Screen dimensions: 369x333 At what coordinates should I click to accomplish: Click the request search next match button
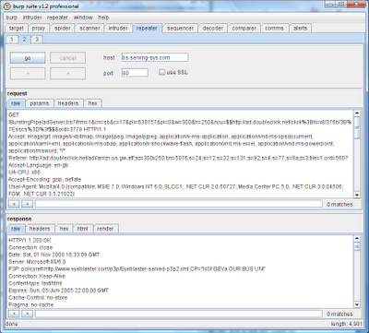point(27,204)
